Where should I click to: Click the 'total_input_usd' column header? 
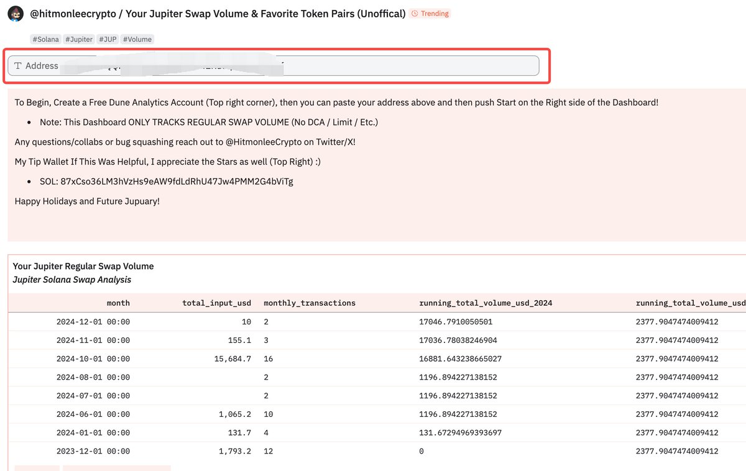(x=216, y=303)
